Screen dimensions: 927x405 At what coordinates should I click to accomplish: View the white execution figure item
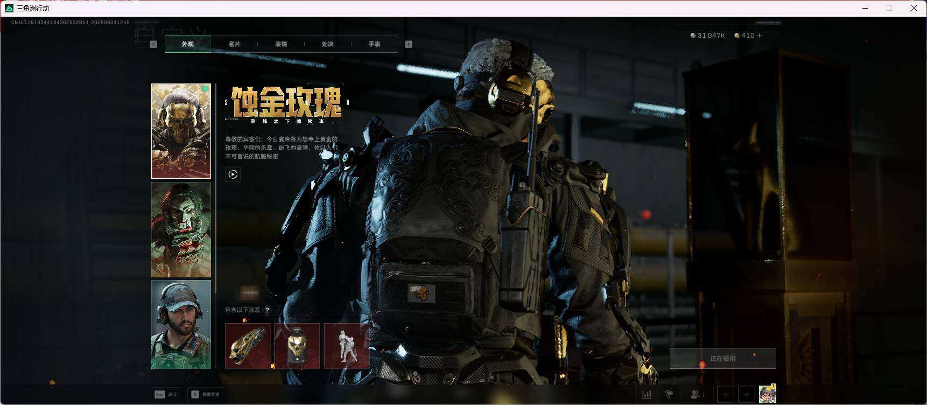[347, 346]
